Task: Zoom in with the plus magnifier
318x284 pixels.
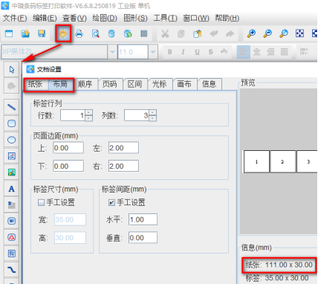Action: pyautogui.click(x=251, y=33)
